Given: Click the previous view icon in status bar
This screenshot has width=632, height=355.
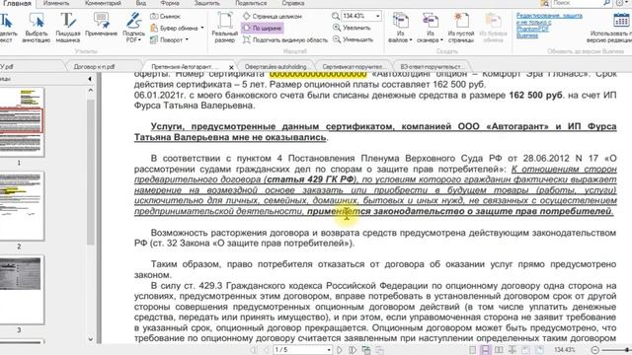Looking at the screenshot, I should [366, 350].
